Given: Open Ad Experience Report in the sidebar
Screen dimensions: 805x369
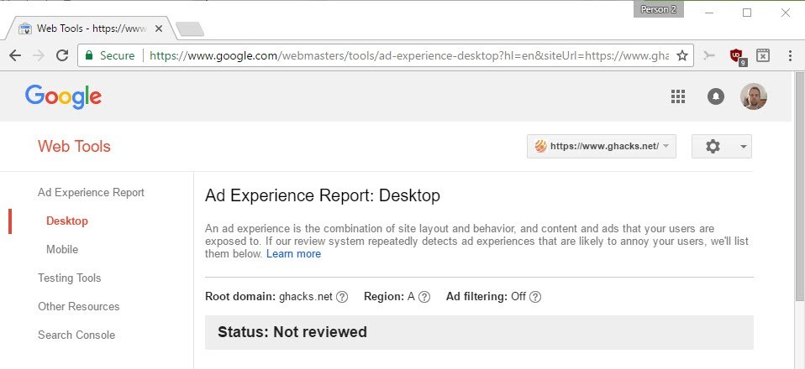Looking at the screenshot, I should pos(91,193).
